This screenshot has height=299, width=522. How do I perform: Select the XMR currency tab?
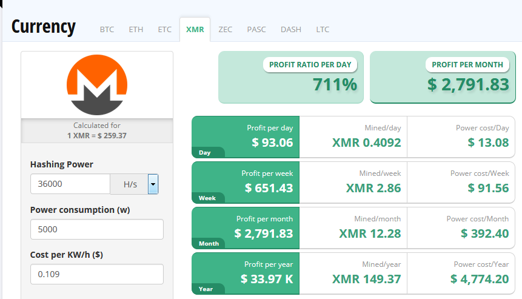(x=195, y=29)
